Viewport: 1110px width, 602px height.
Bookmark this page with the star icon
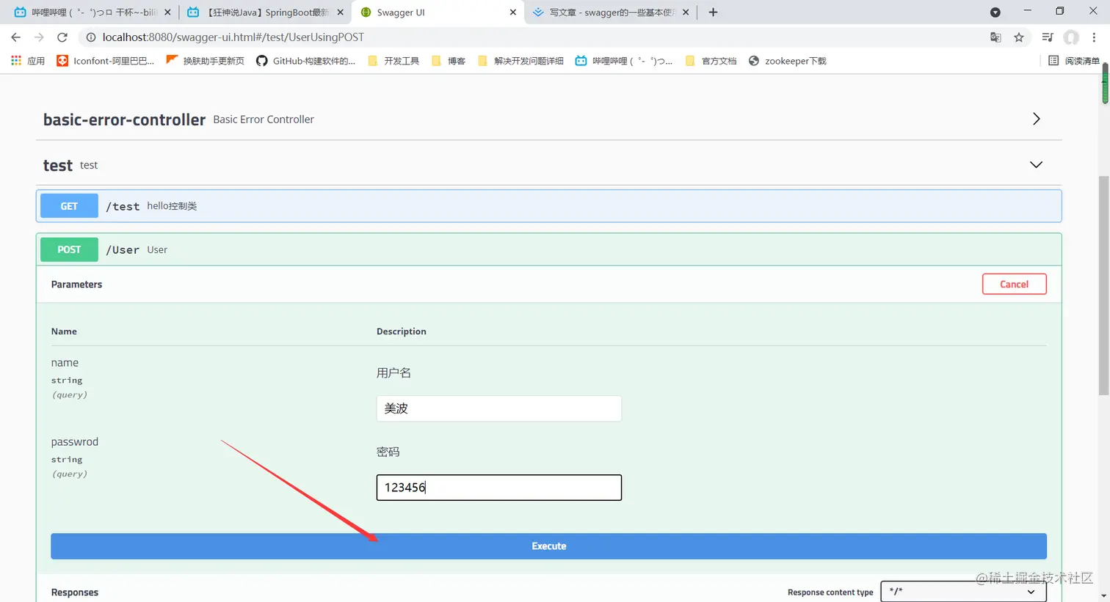[1019, 37]
